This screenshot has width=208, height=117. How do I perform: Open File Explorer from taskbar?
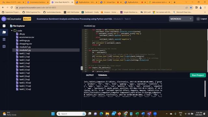pyautogui.click(x=107, y=114)
